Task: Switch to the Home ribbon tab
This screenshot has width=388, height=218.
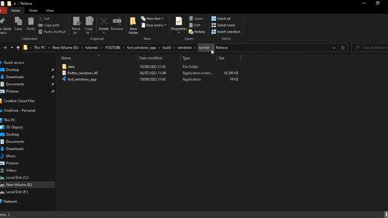Action: point(16,11)
